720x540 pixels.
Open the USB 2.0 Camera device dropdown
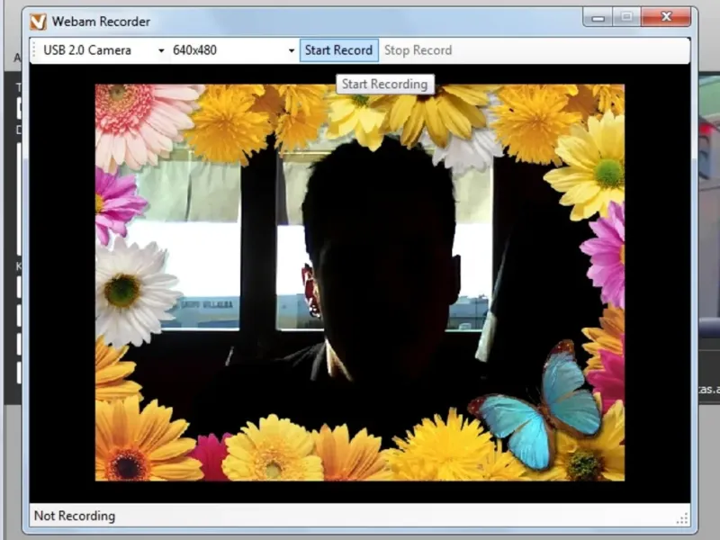pyautogui.click(x=103, y=50)
